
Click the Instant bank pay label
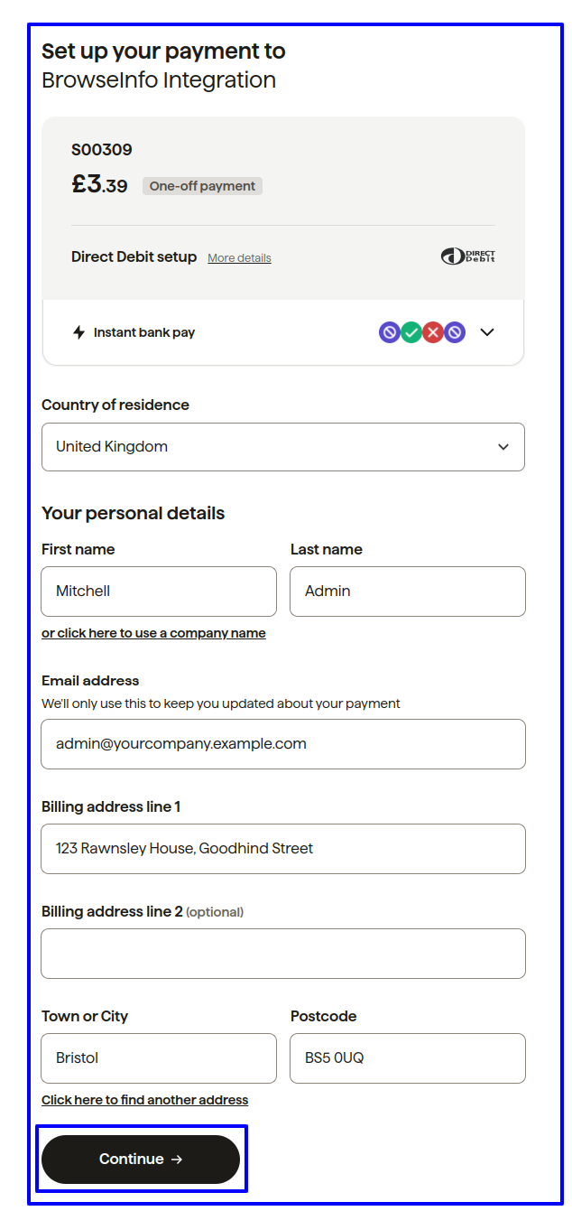[144, 332]
